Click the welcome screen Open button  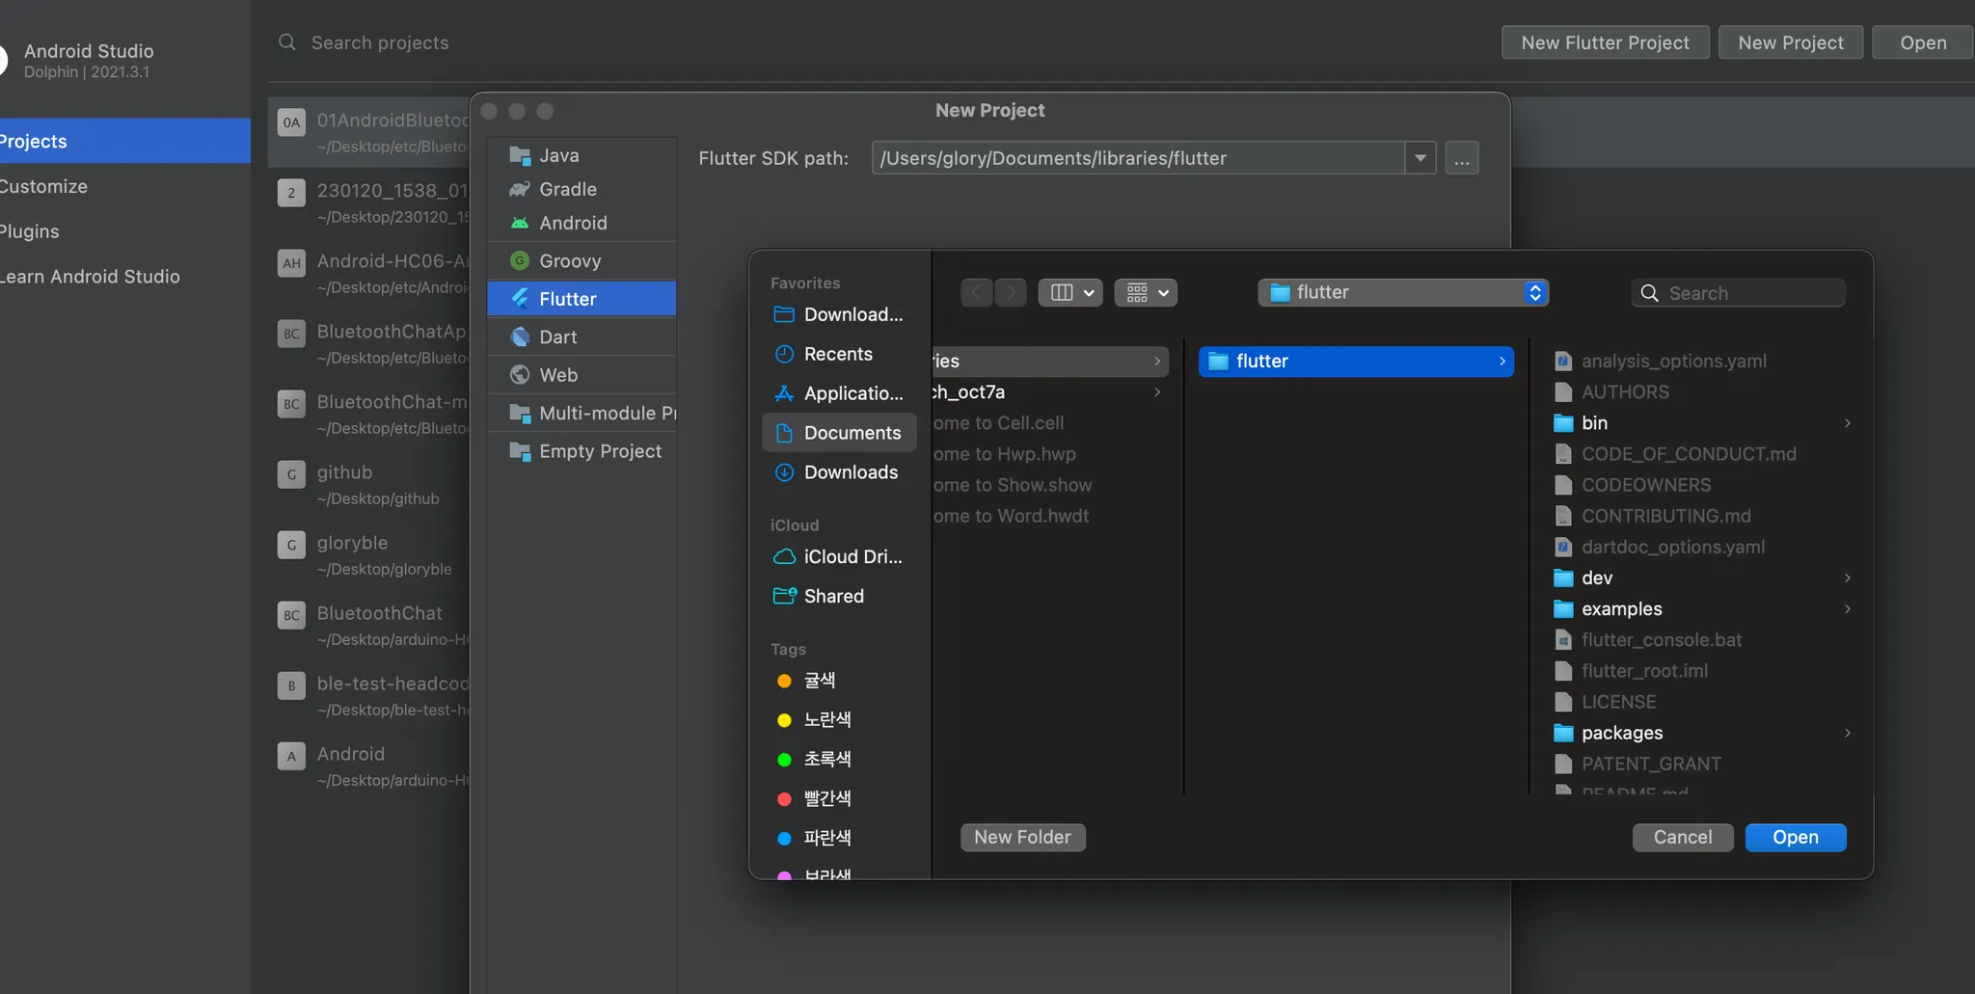point(1923,42)
